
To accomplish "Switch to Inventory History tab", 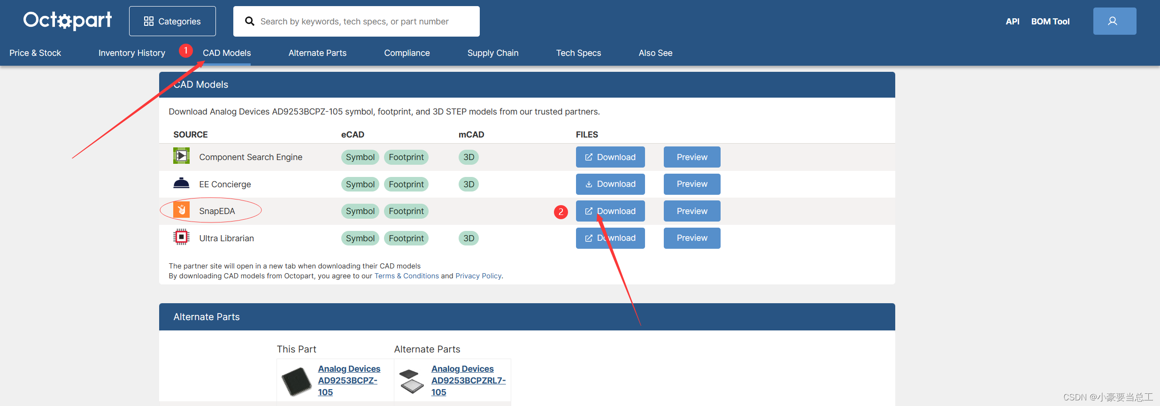I will click(132, 53).
